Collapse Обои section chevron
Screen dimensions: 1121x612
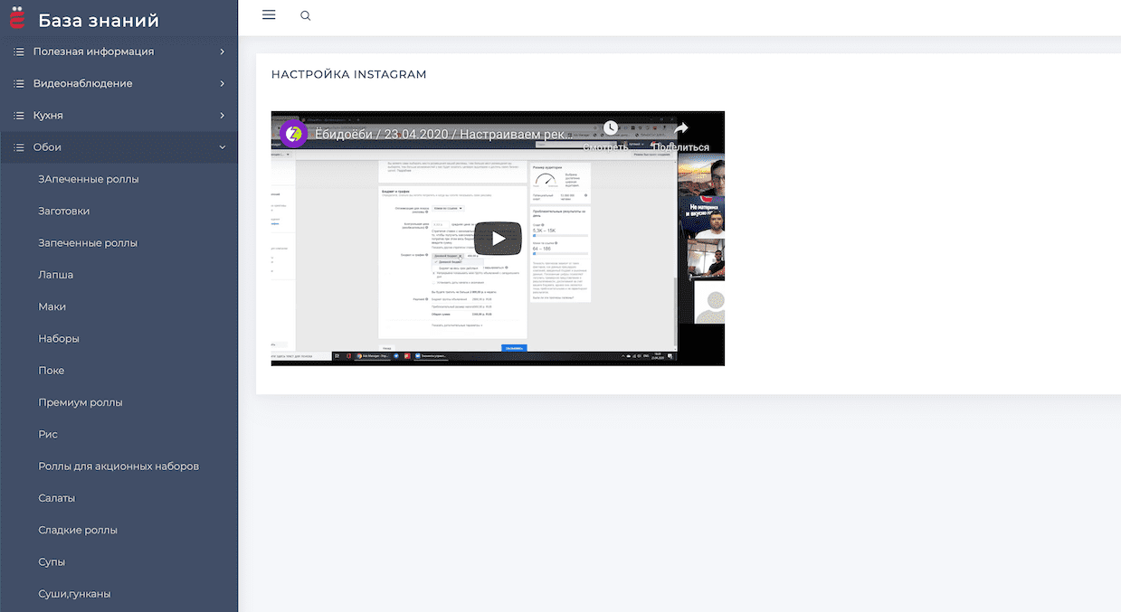(222, 147)
